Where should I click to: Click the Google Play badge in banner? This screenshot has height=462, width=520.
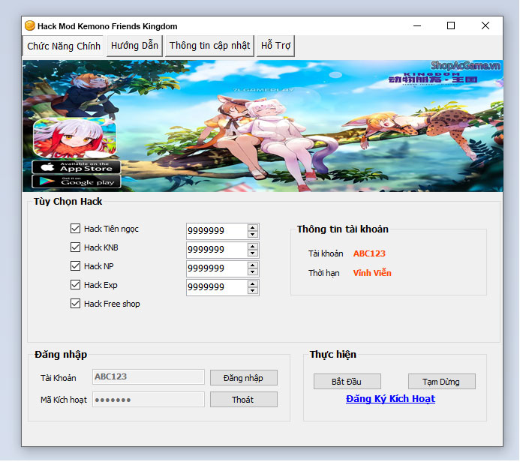coord(76,181)
